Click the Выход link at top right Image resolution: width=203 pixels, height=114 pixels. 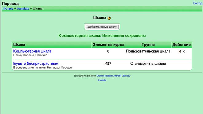(x=198, y=3)
